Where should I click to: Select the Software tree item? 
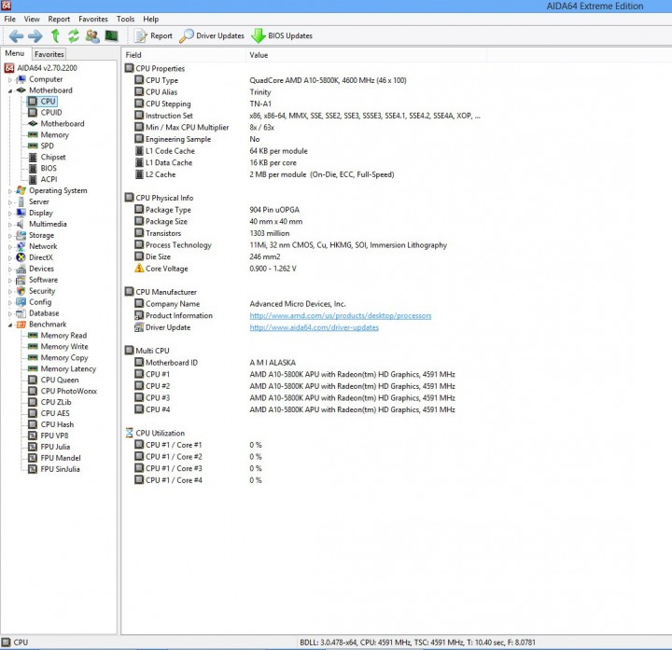(x=36, y=280)
